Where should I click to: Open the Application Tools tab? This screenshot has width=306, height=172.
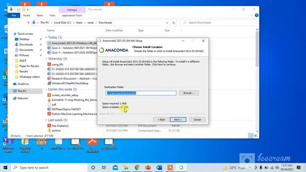coord(72,15)
